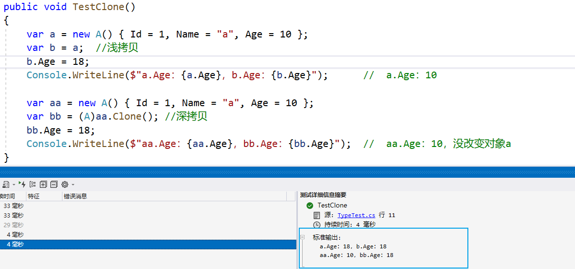Collapse all tests with the minus icon
575x269 pixels.
[x=54, y=184]
